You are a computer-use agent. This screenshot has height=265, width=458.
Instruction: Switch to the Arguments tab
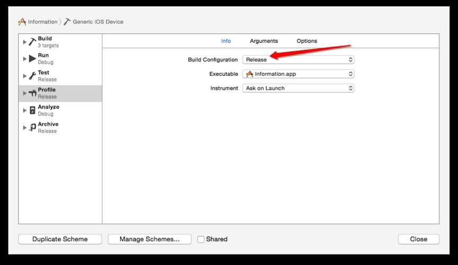(x=264, y=41)
